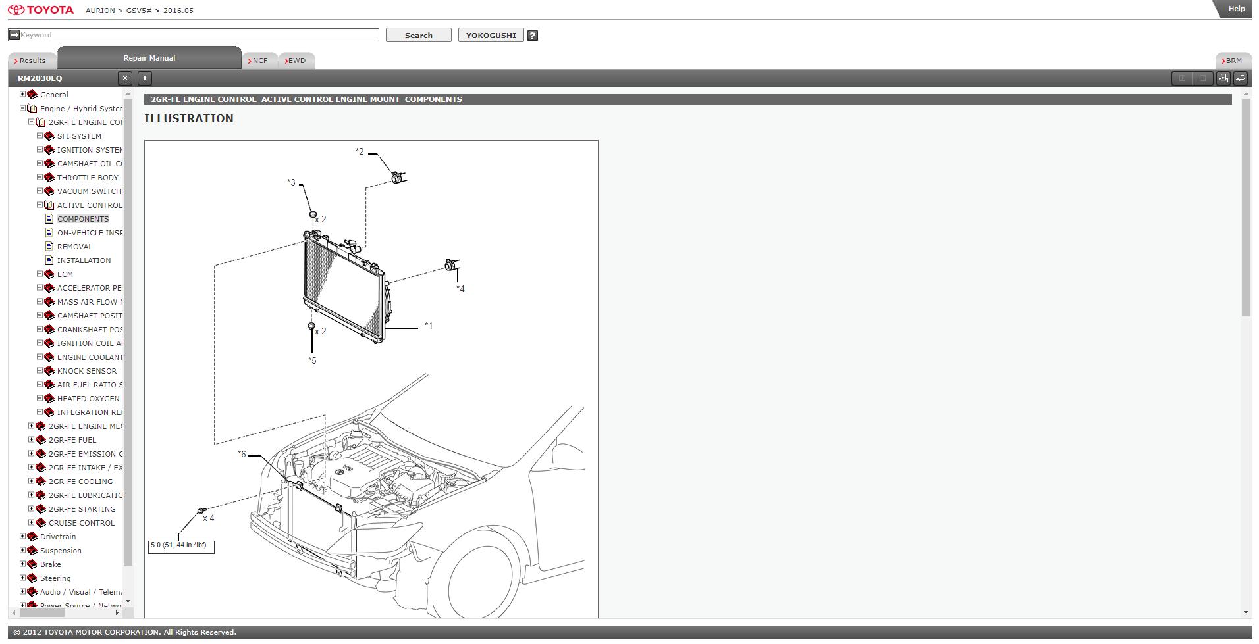This screenshot has height=644, width=1259.
Task: Click the play arrow button next to RM2030EQ
Action: tap(145, 78)
